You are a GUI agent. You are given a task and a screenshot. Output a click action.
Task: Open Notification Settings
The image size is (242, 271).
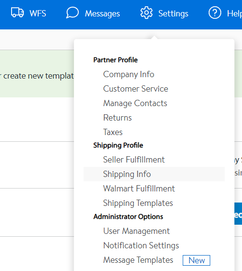coord(141,245)
